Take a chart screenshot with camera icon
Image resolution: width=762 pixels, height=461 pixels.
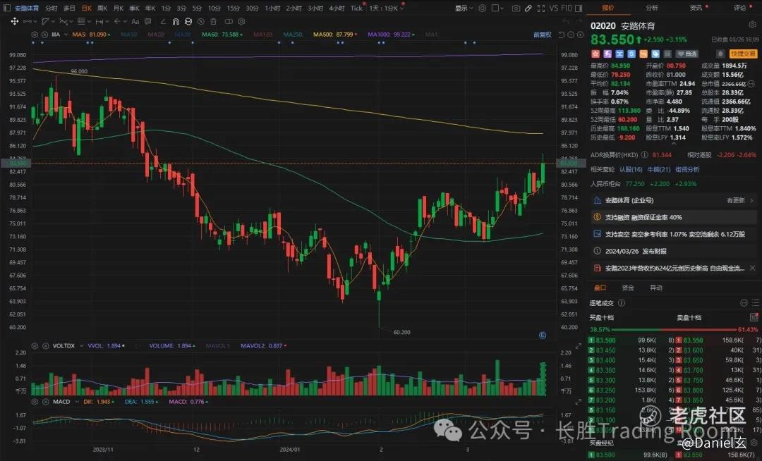(x=516, y=8)
